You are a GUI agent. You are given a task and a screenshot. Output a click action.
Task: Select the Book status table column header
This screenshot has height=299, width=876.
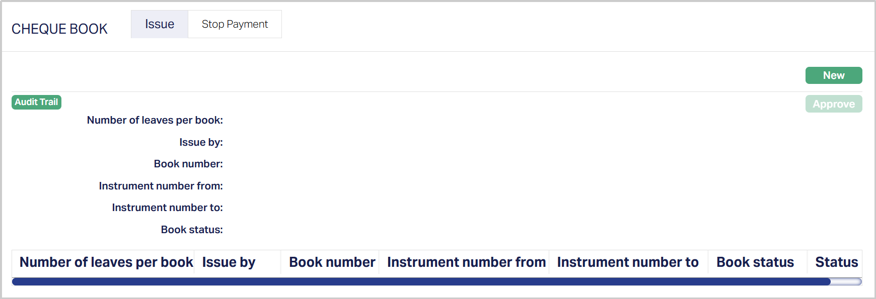tap(755, 262)
